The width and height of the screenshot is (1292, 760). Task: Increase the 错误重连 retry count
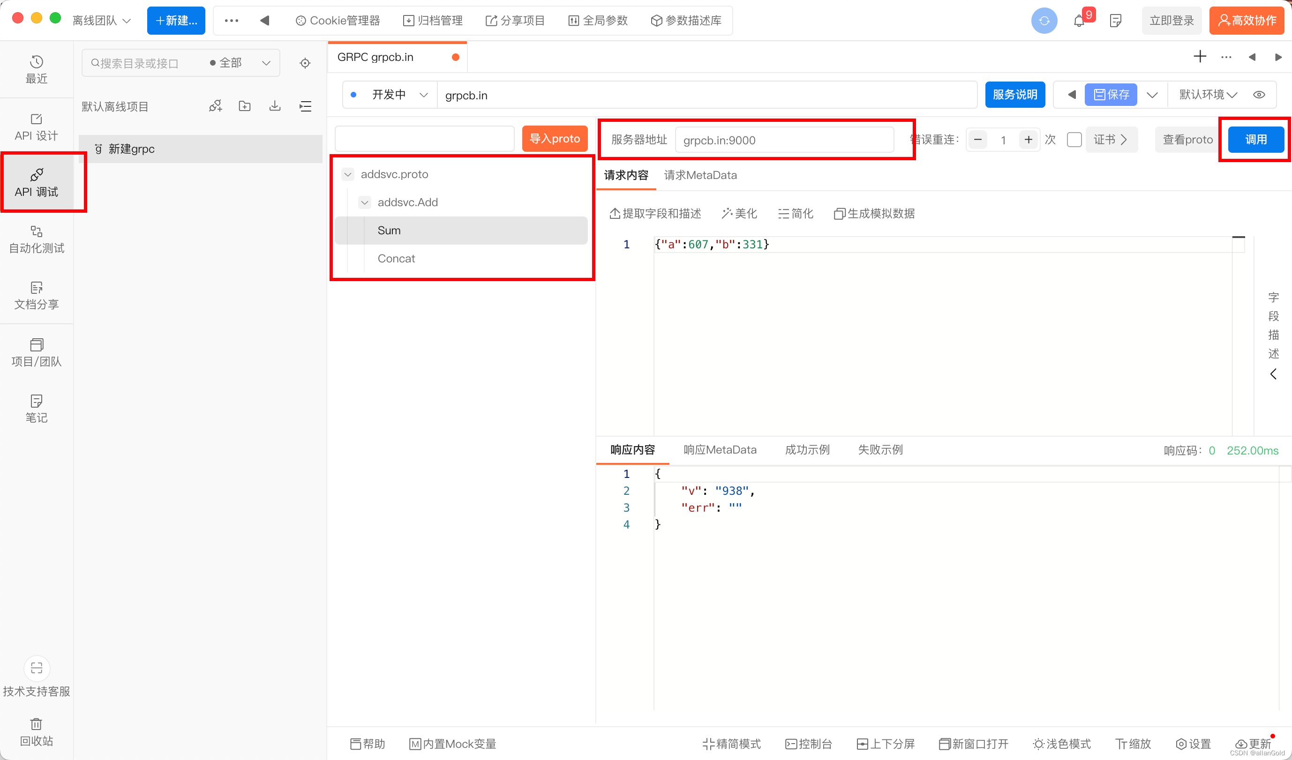[x=1029, y=139]
